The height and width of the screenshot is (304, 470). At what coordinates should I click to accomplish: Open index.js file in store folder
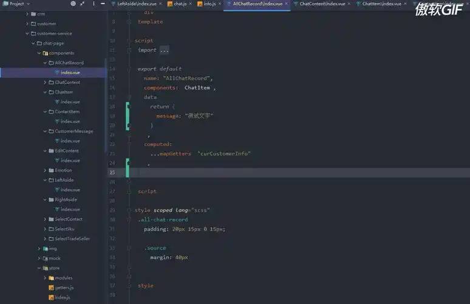tap(62, 297)
